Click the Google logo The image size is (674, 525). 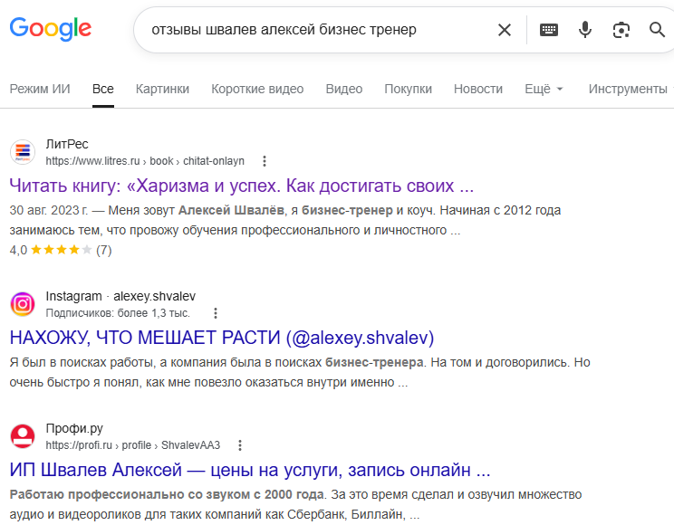(x=51, y=29)
